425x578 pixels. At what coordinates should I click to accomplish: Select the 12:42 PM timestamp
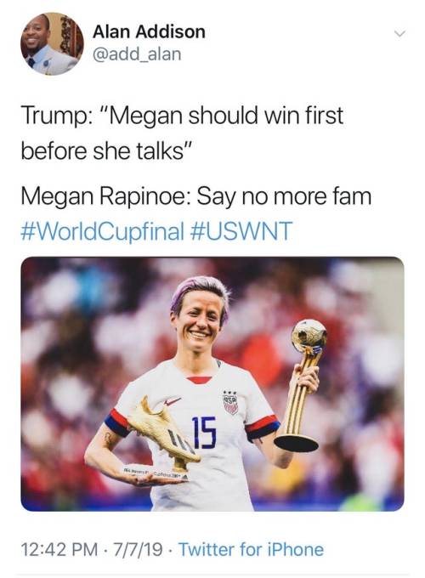59,549
